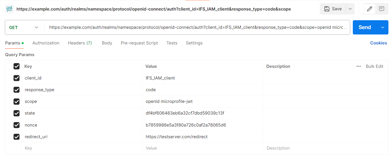Open the Cookies link
The width and height of the screenshot is (391, 157).
coord(378,43)
